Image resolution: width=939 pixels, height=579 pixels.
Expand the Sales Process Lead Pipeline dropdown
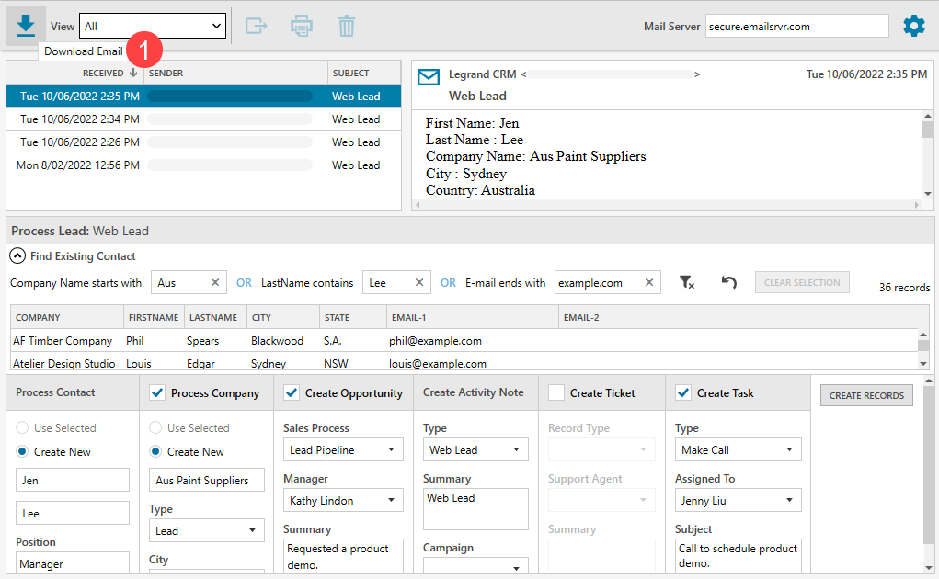pos(343,450)
